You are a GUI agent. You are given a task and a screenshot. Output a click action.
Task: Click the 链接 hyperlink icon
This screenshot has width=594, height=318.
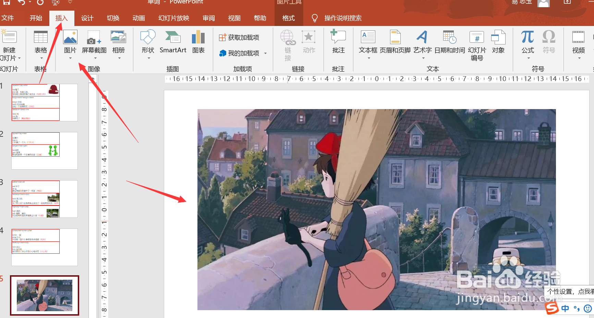tap(288, 38)
